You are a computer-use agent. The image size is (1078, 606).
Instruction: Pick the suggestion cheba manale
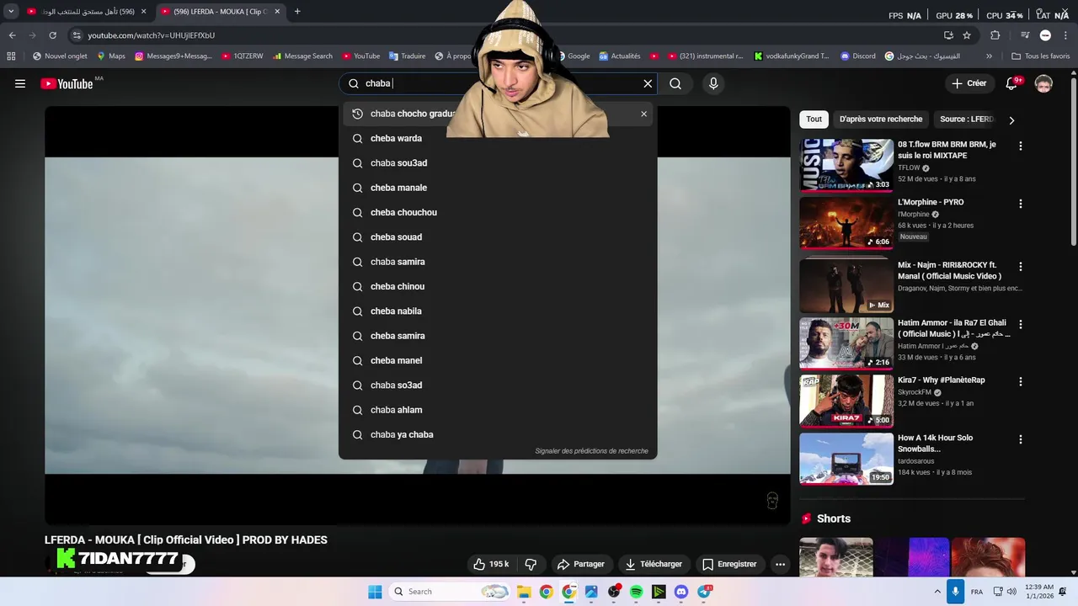(x=498, y=188)
